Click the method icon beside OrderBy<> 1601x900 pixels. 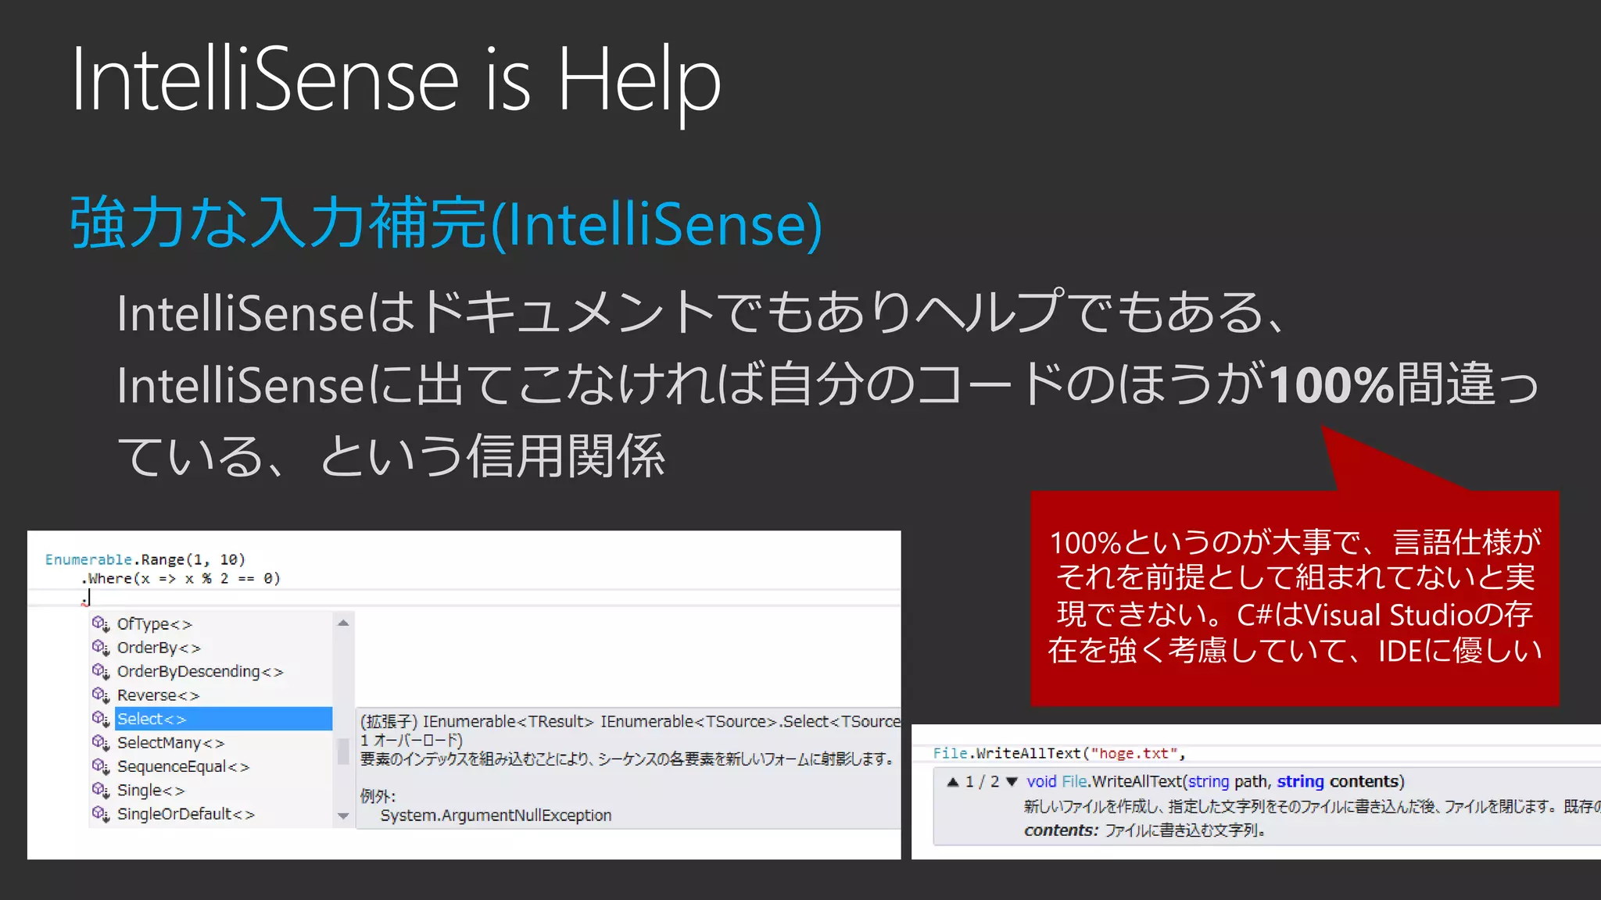click(x=101, y=648)
